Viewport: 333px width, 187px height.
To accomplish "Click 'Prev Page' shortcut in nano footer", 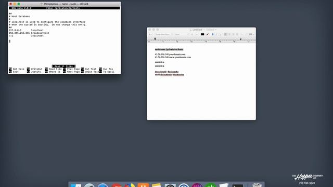I will point(71,69).
